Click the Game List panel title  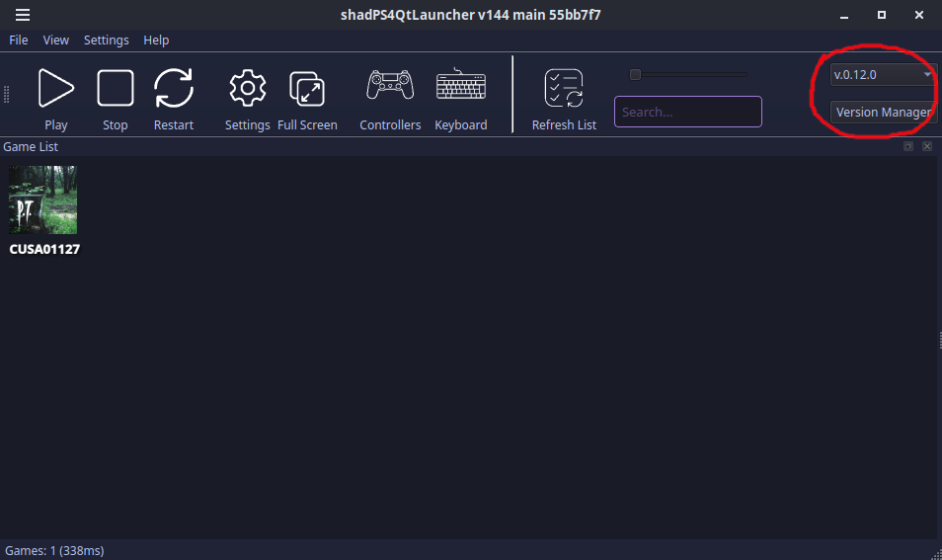point(31,146)
